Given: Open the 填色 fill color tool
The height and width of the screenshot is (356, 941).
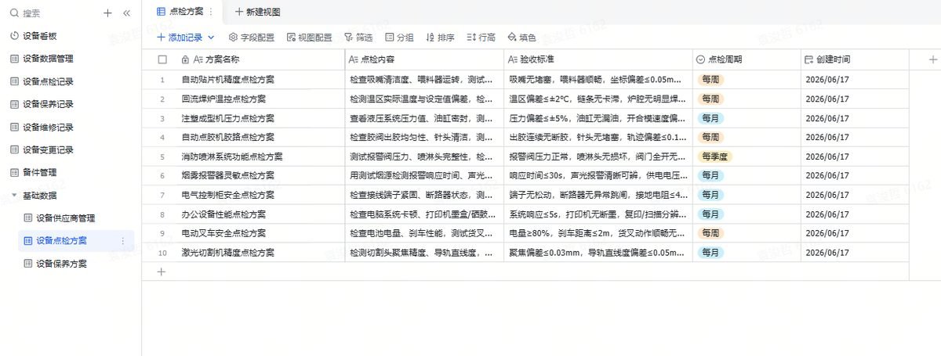Looking at the screenshot, I should point(521,37).
